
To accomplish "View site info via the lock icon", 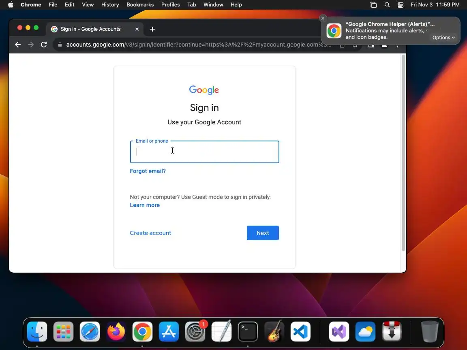I will [60, 45].
